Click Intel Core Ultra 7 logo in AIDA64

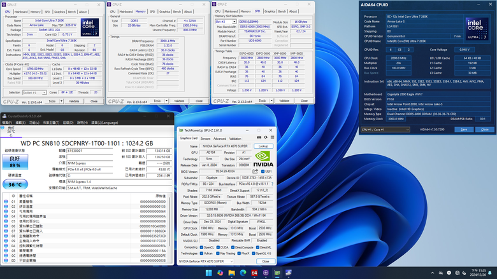point(477,29)
